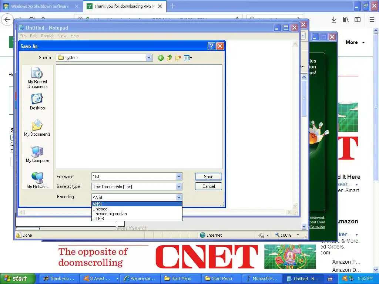Screen dimensions: 379x284
Task: Click The opposite of doomscrolling ad text
Action: point(93,257)
